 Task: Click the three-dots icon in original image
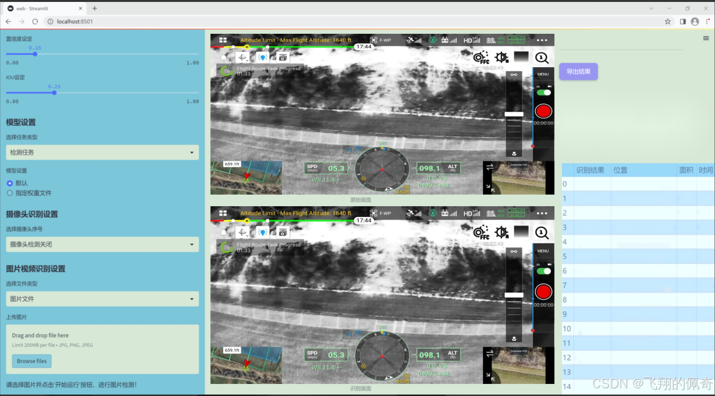click(542, 40)
